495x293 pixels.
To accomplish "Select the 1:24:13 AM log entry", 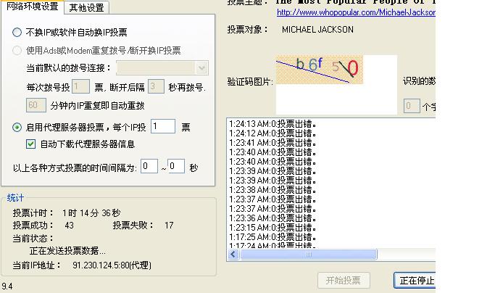I will (273, 124).
